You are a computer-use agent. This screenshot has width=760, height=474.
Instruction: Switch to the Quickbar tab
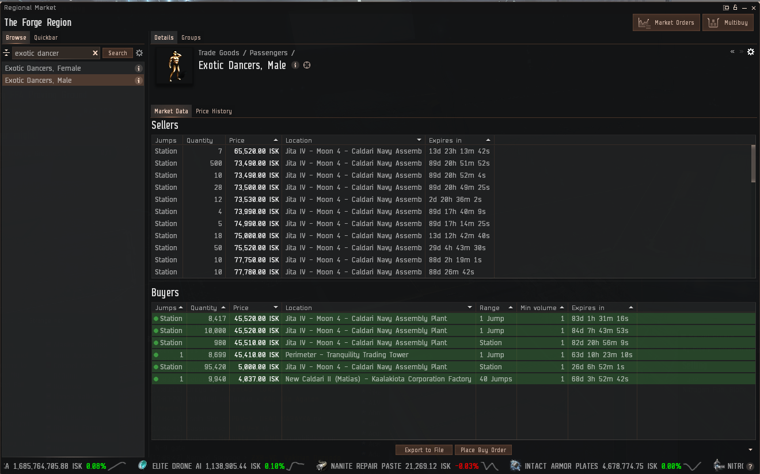(x=45, y=37)
